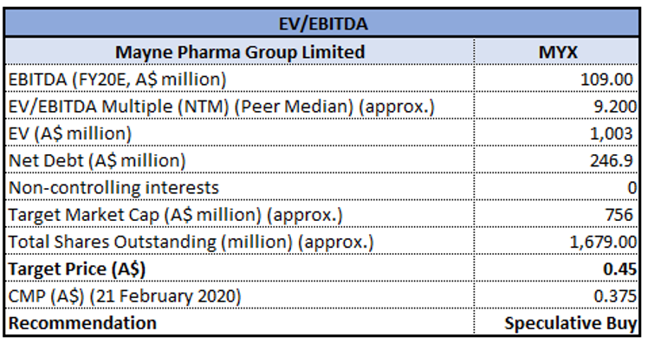The image size is (648, 344).
Task: Select the bold Target Price label
Action: (77, 269)
